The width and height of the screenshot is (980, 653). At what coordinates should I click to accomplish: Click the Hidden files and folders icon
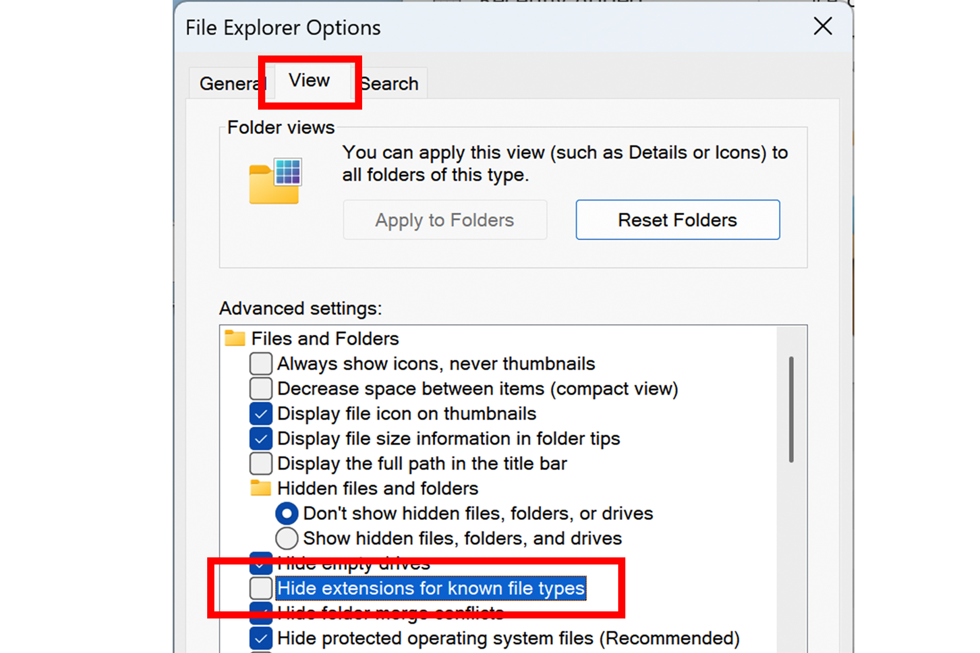point(260,488)
